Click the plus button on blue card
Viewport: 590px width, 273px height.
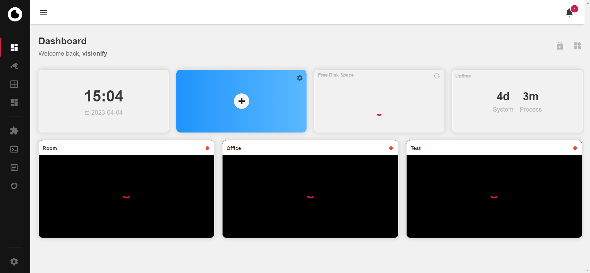click(242, 101)
